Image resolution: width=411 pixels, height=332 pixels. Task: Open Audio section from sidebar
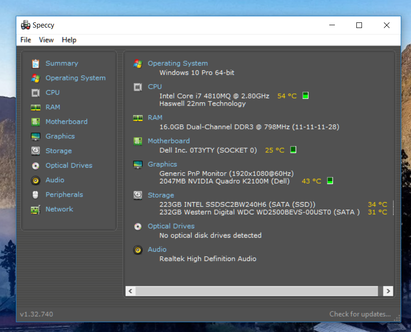[55, 180]
